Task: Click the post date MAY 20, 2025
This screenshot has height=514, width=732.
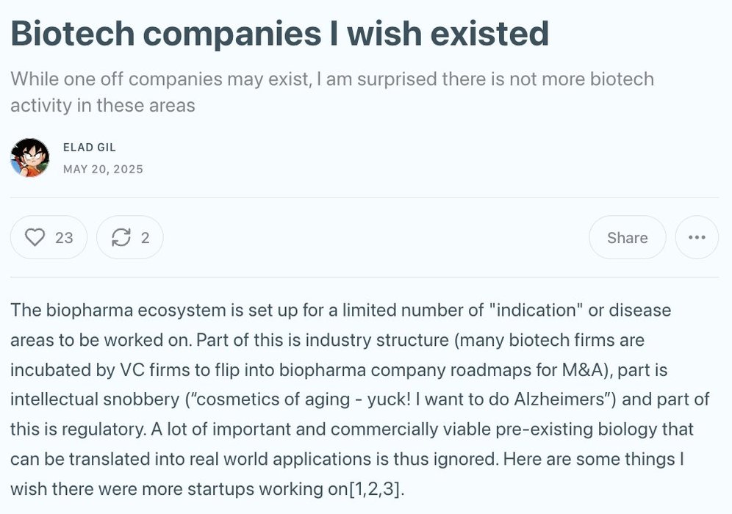Action: click(x=103, y=169)
